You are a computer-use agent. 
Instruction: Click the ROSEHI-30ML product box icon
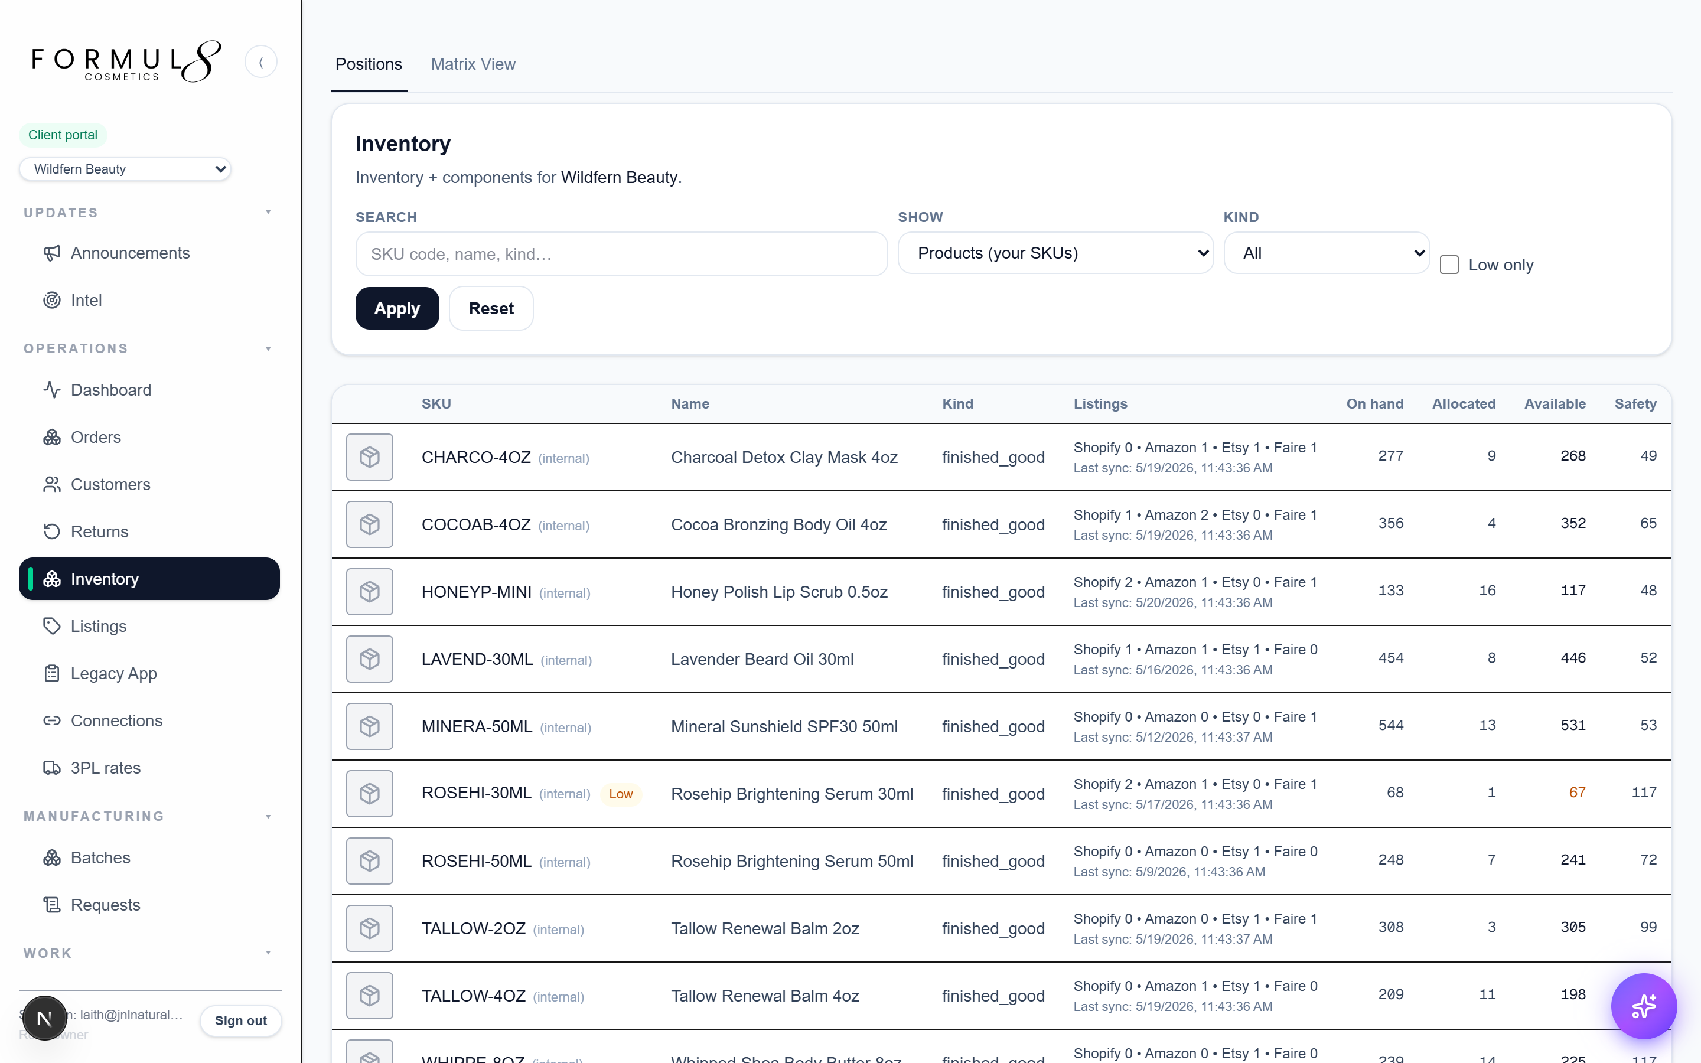370,794
